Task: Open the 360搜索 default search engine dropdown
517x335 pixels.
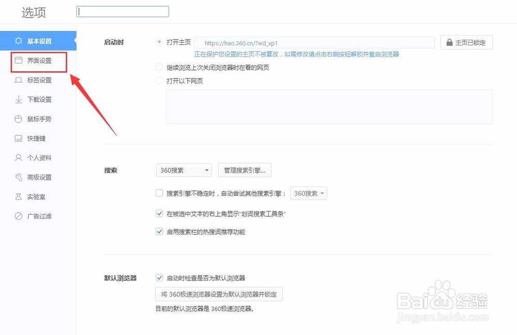Action: pos(184,170)
